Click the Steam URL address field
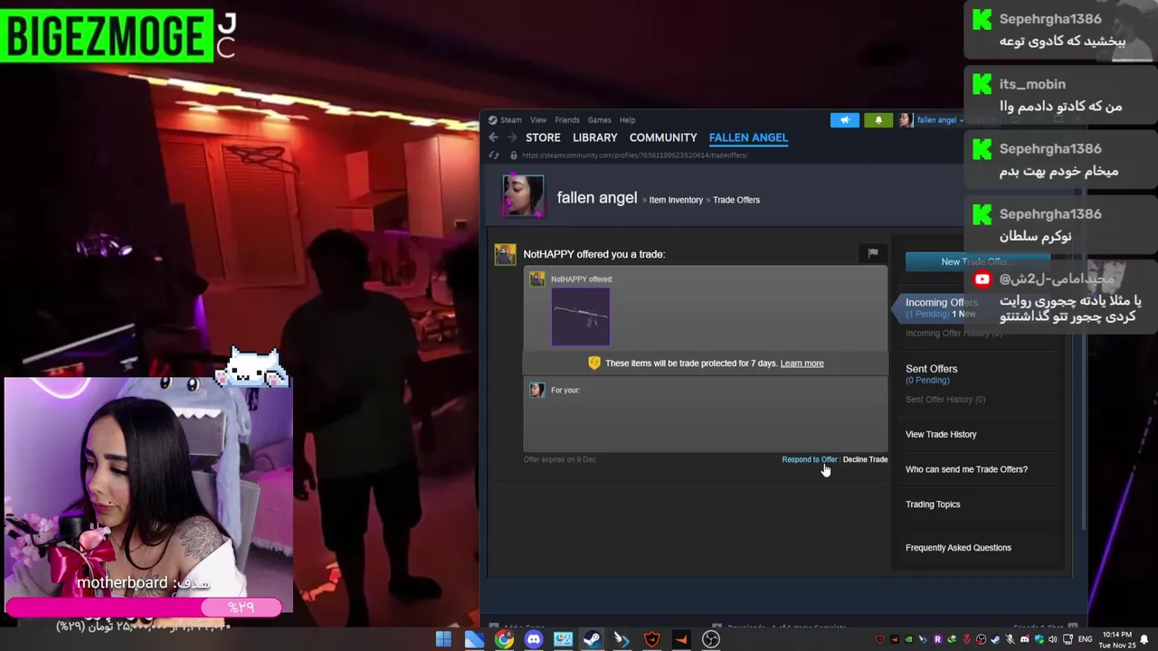Image resolution: width=1158 pixels, height=651 pixels. click(x=634, y=156)
